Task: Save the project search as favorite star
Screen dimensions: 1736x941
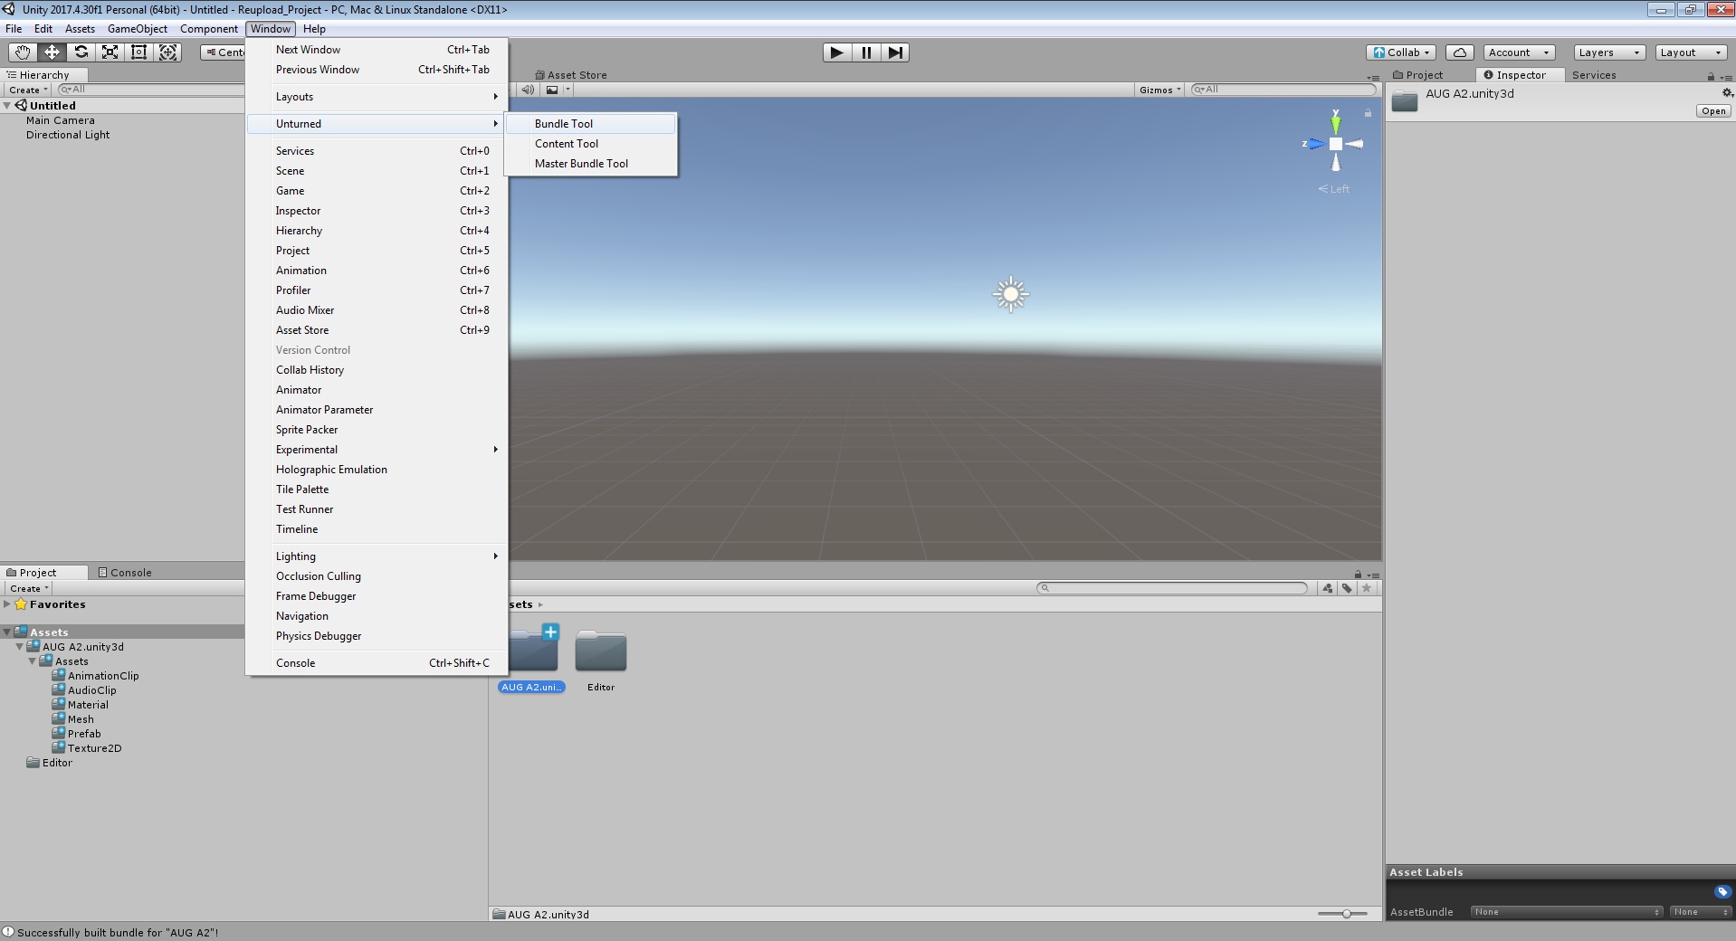Action: point(1367,588)
